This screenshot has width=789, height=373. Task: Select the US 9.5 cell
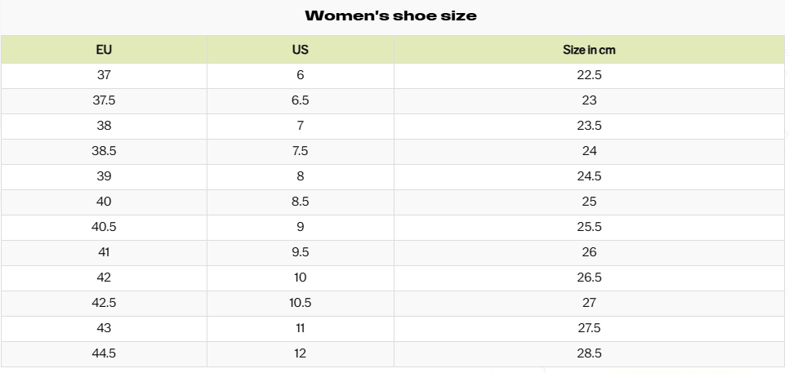301,252
